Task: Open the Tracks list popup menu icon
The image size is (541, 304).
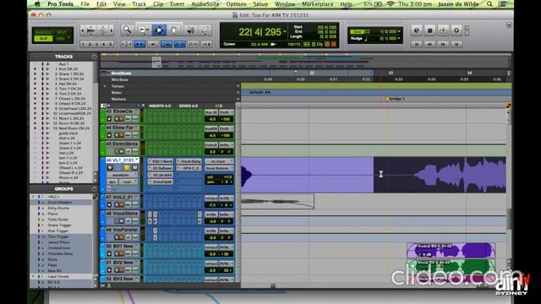Action: [94, 57]
